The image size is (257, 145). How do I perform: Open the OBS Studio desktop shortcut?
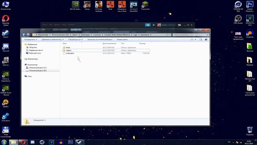point(238,20)
